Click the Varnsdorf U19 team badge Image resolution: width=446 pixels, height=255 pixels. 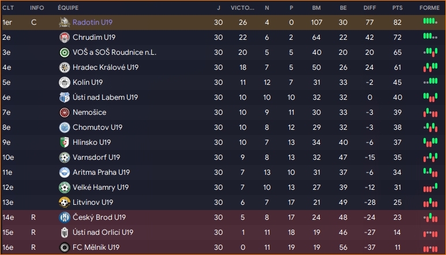point(64,157)
